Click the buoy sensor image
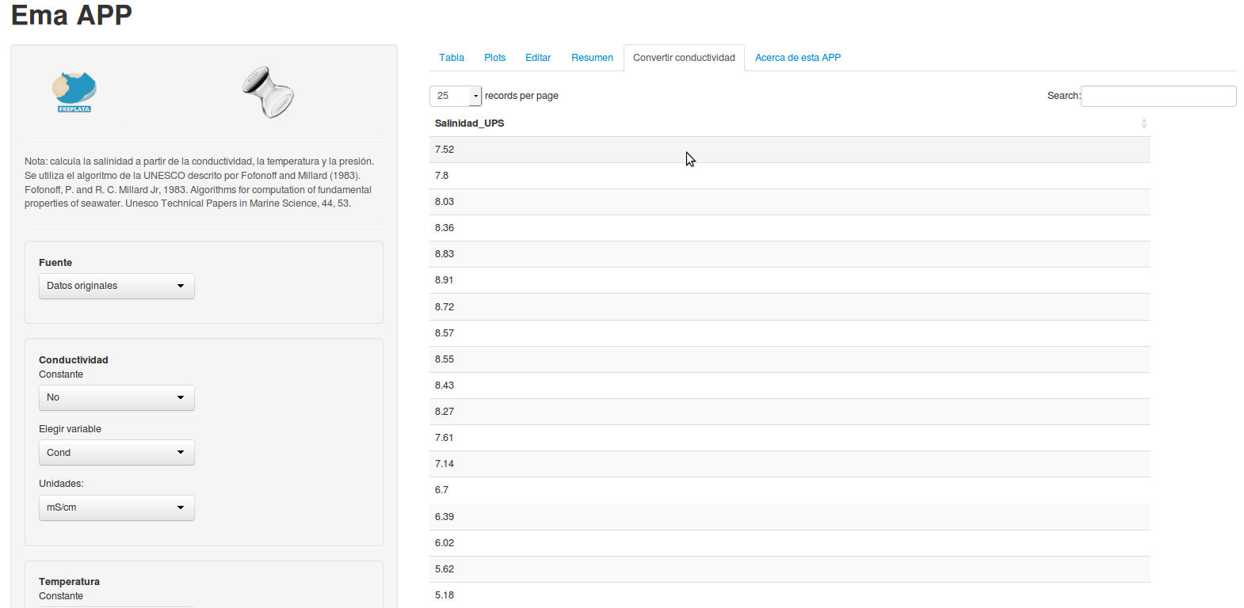The height and width of the screenshot is (608, 1244). tap(268, 93)
